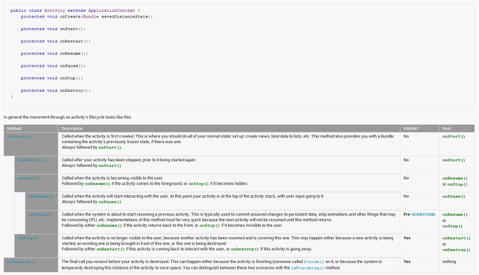Click onPause() in Next column of onResume row

[x=454, y=196]
